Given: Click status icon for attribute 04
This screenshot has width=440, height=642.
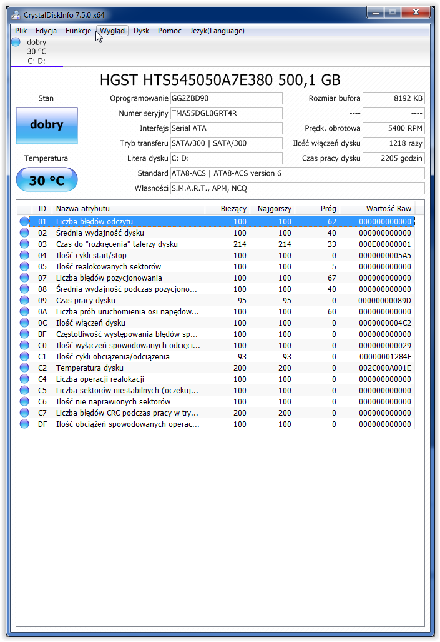Looking at the screenshot, I should click(24, 255).
